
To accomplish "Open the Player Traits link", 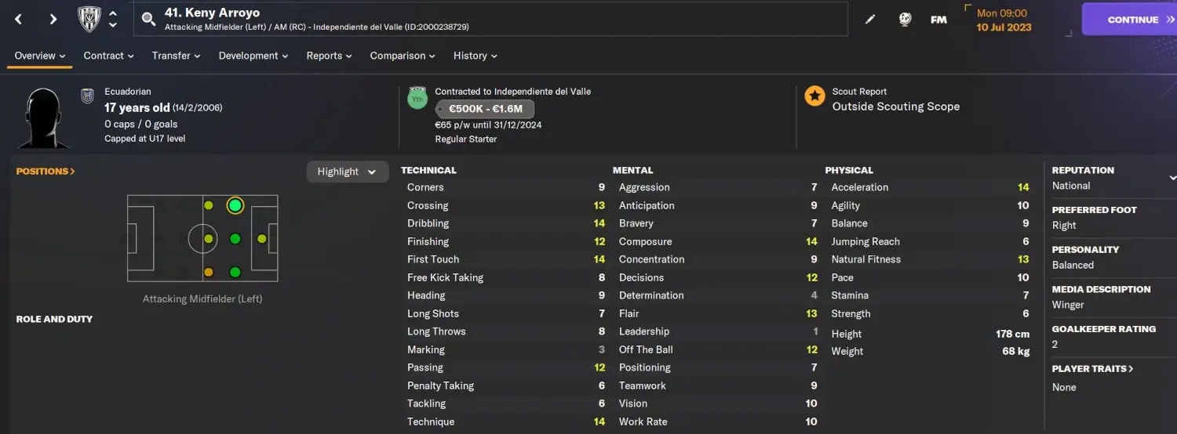I will tap(1093, 368).
